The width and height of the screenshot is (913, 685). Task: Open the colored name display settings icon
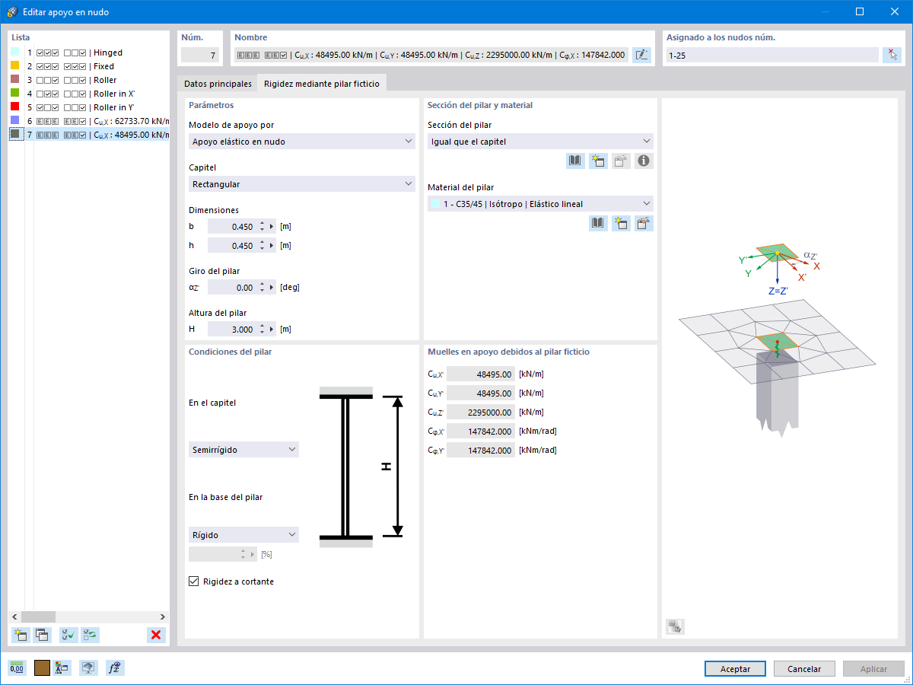62,668
